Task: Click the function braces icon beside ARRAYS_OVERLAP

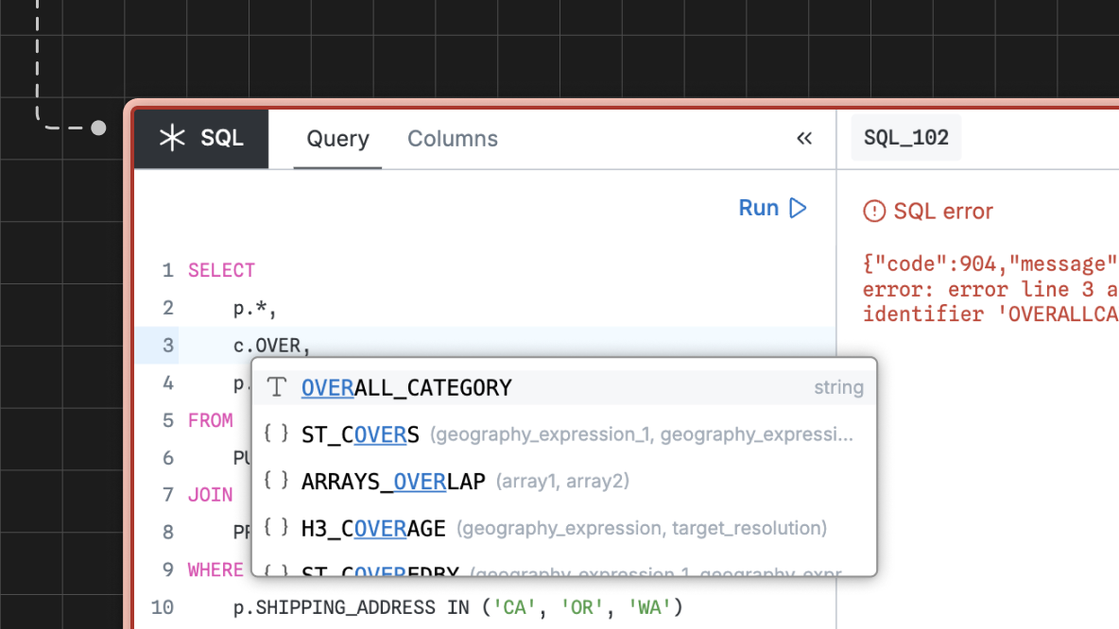Action: pyautogui.click(x=276, y=480)
